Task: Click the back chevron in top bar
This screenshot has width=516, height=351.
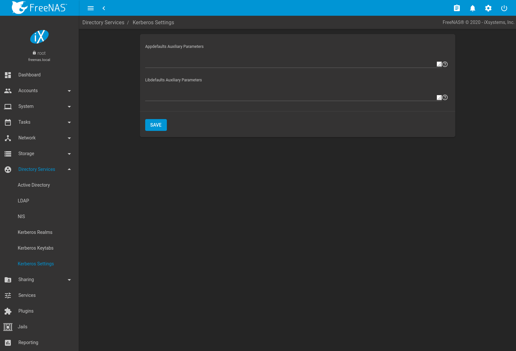Action: pos(104,8)
